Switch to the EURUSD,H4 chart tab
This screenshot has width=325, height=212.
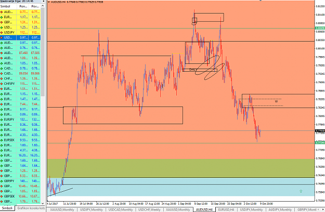[x=226, y=210]
